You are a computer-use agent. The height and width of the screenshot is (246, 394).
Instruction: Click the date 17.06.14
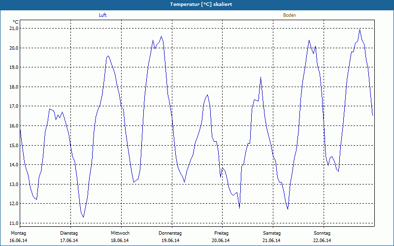coord(69,241)
